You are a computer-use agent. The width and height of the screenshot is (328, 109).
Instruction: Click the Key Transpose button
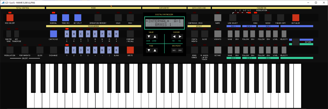coord(17,34)
